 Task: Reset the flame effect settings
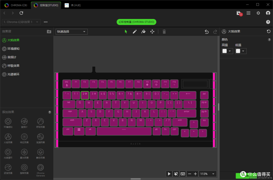coord(268,31)
